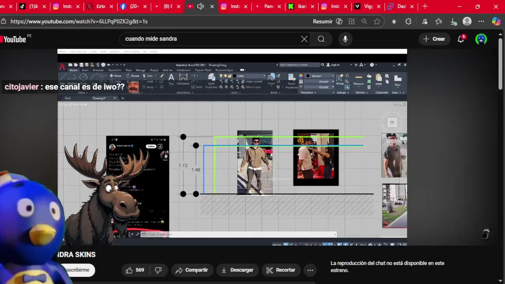Open the browser Extensions puzzle icon
Image resolution: width=505 pixels, height=284 pixels.
[x=408, y=21]
